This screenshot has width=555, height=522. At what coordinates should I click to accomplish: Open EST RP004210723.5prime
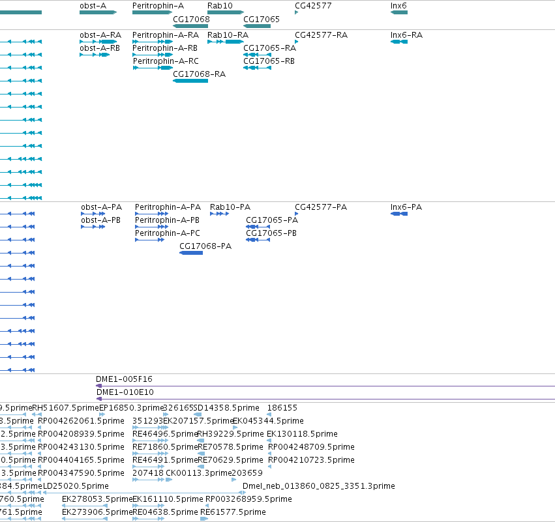[312, 460]
